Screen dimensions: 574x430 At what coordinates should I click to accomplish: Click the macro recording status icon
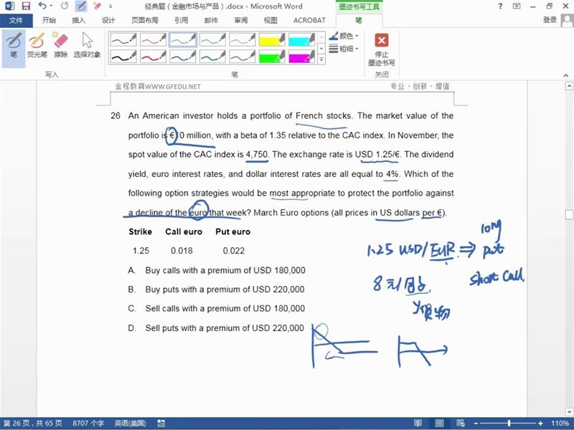pyautogui.click(x=161, y=424)
